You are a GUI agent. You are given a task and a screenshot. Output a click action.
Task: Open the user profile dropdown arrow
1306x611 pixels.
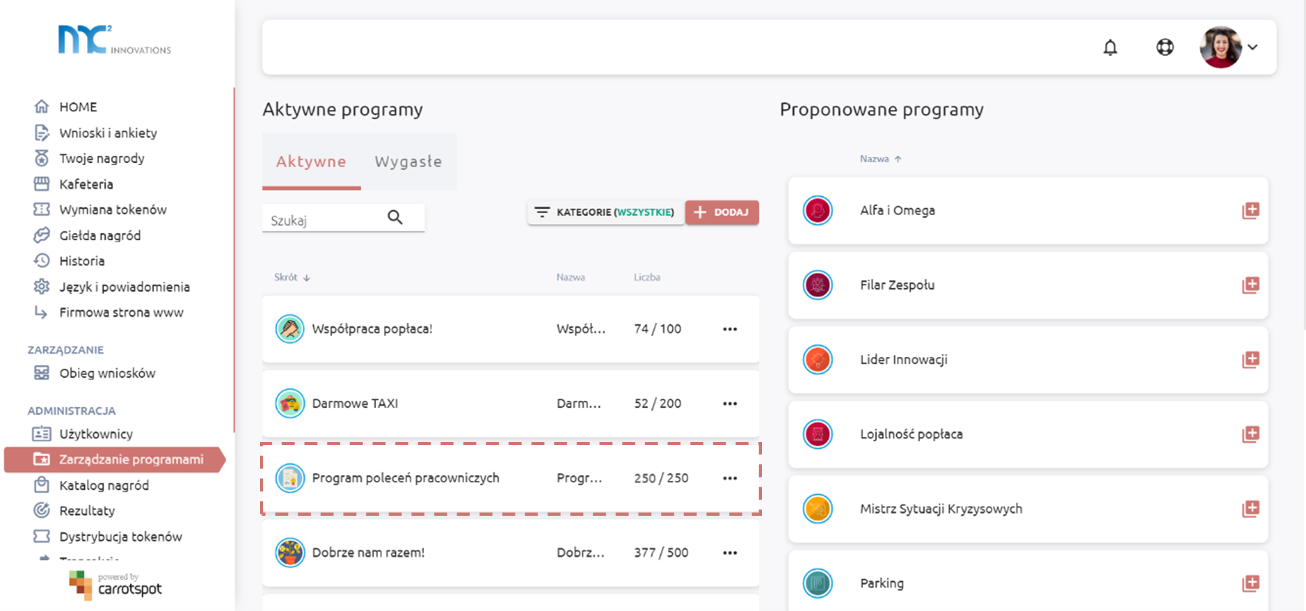[1253, 47]
